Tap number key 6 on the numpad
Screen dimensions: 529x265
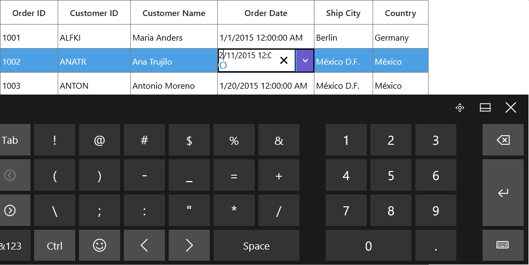tap(436, 175)
